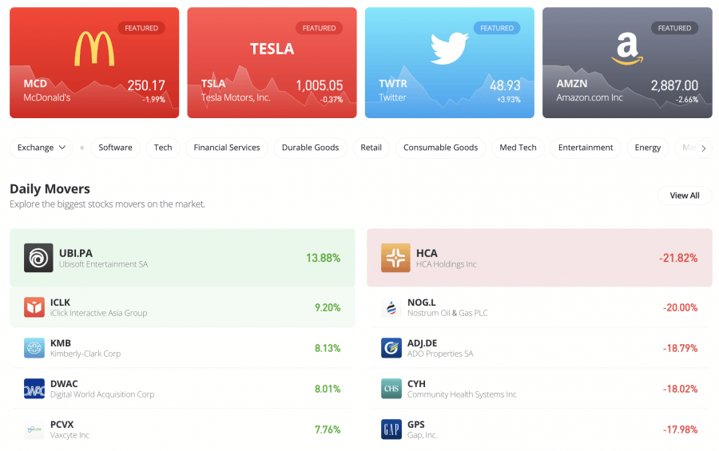Click the McDonald's golden arches logo
This screenshot has height=451, width=719.
pos(94,49)
